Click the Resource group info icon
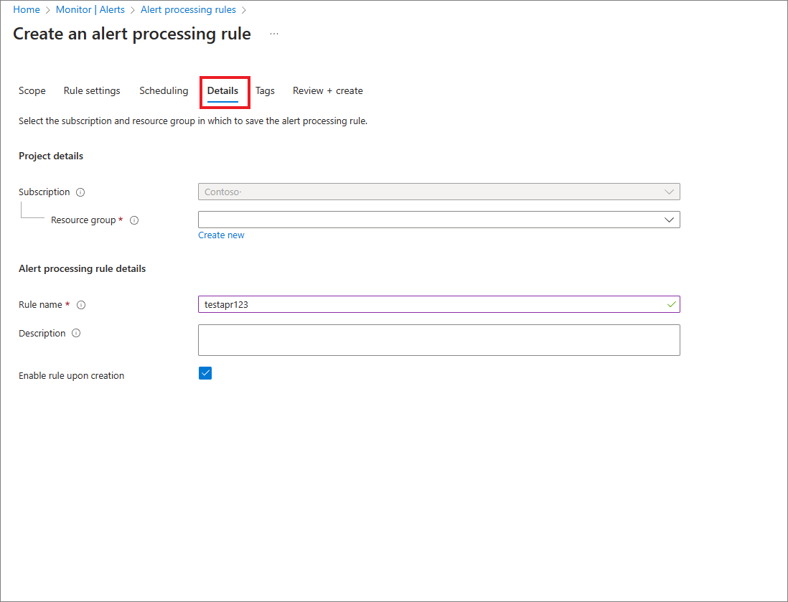Viewport: 788px width, 602px height. pyautogui.click(x=134, y=220)
